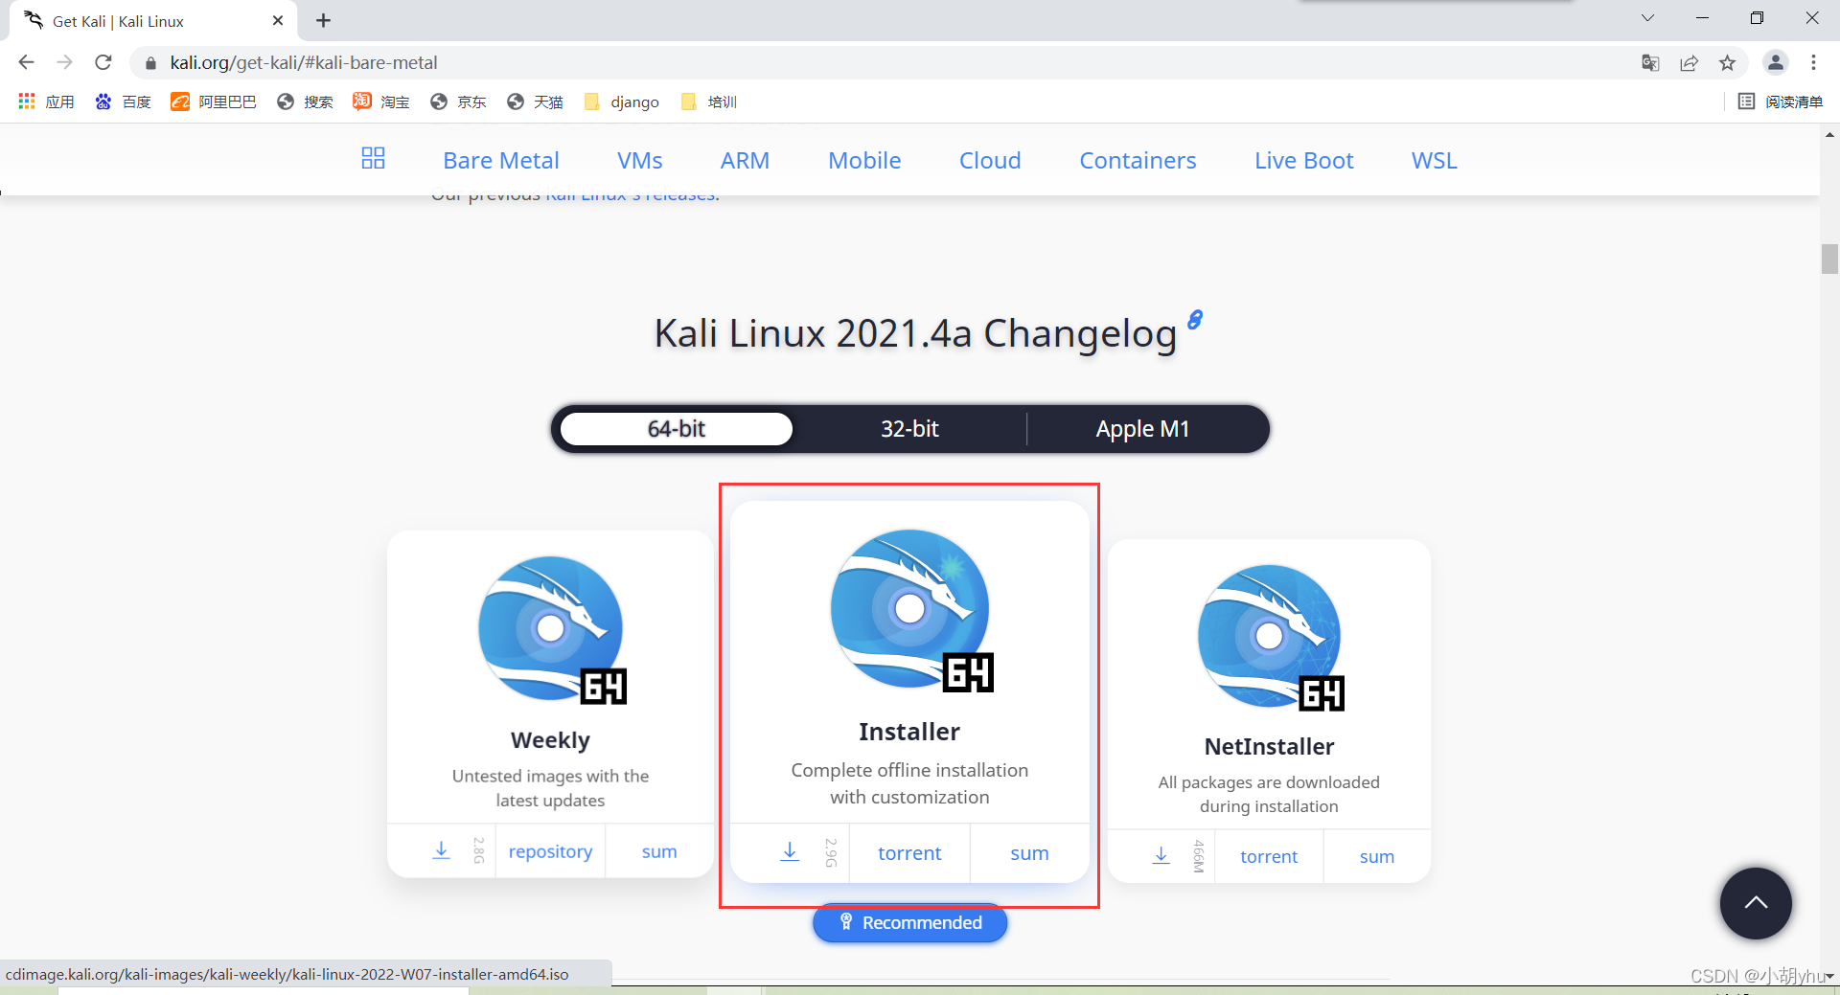The width and height of the screenshot is (1840, 995).
Task: Click the Weekly image Kali logo
Action: [x=552, y=629]
